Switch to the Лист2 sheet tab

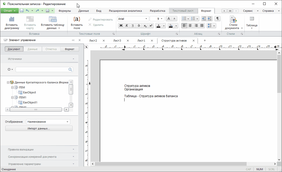click(x=93, y=41)
